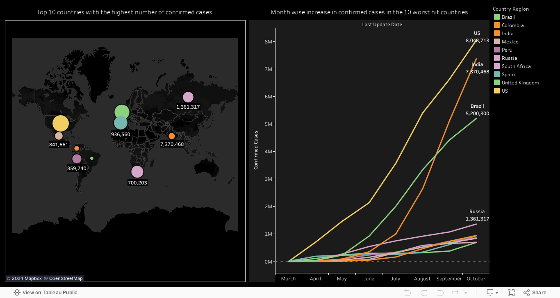Click map label 841,661

click(x=59, y=145)
